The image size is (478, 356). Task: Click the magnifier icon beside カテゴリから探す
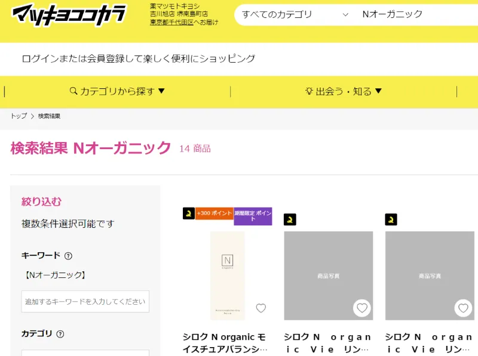(73, 91)
